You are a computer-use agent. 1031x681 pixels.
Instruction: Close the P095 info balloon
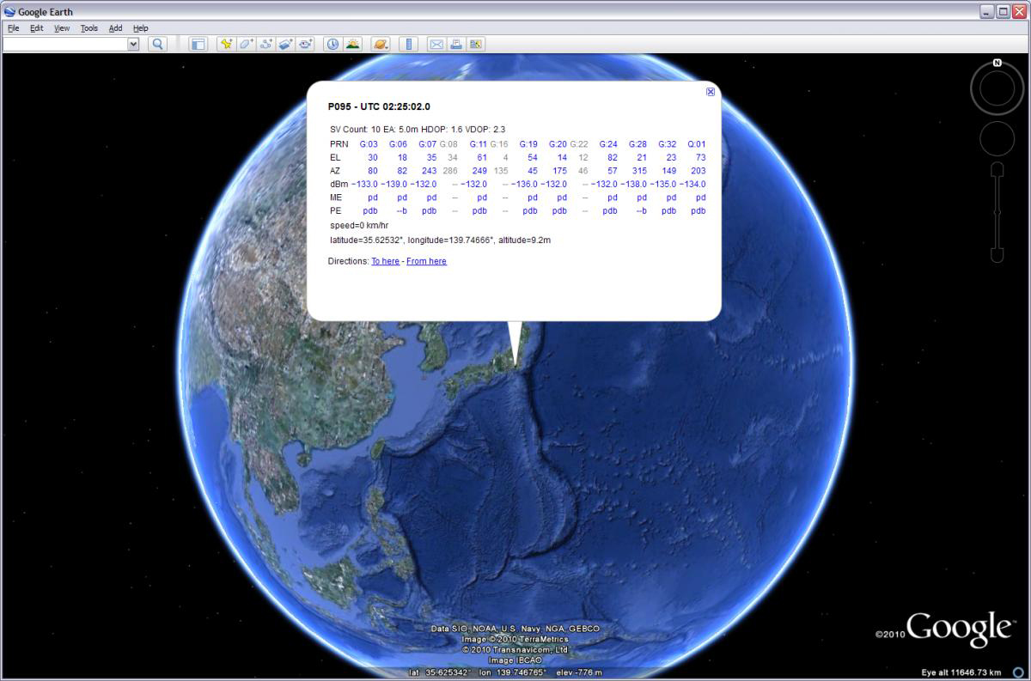point(711,92)
